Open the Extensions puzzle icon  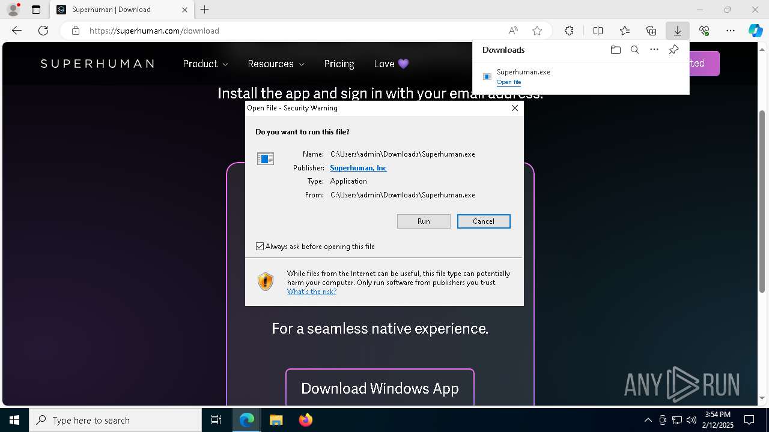pos(569,31)
